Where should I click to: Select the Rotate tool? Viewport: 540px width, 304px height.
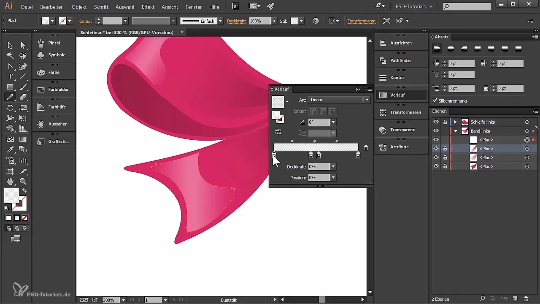[10, 108]
